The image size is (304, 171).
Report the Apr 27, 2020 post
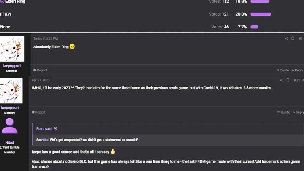pos(38,112)
